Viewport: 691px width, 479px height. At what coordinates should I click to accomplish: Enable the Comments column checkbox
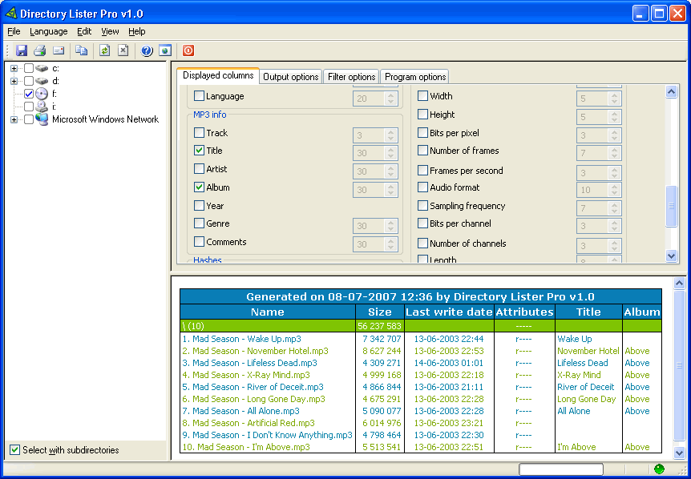(199, 242)
